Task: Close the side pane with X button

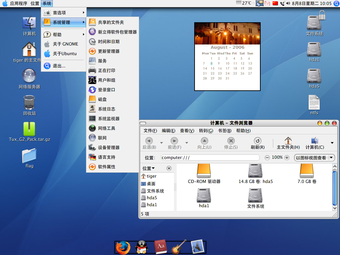Action: tap(169, 168)
